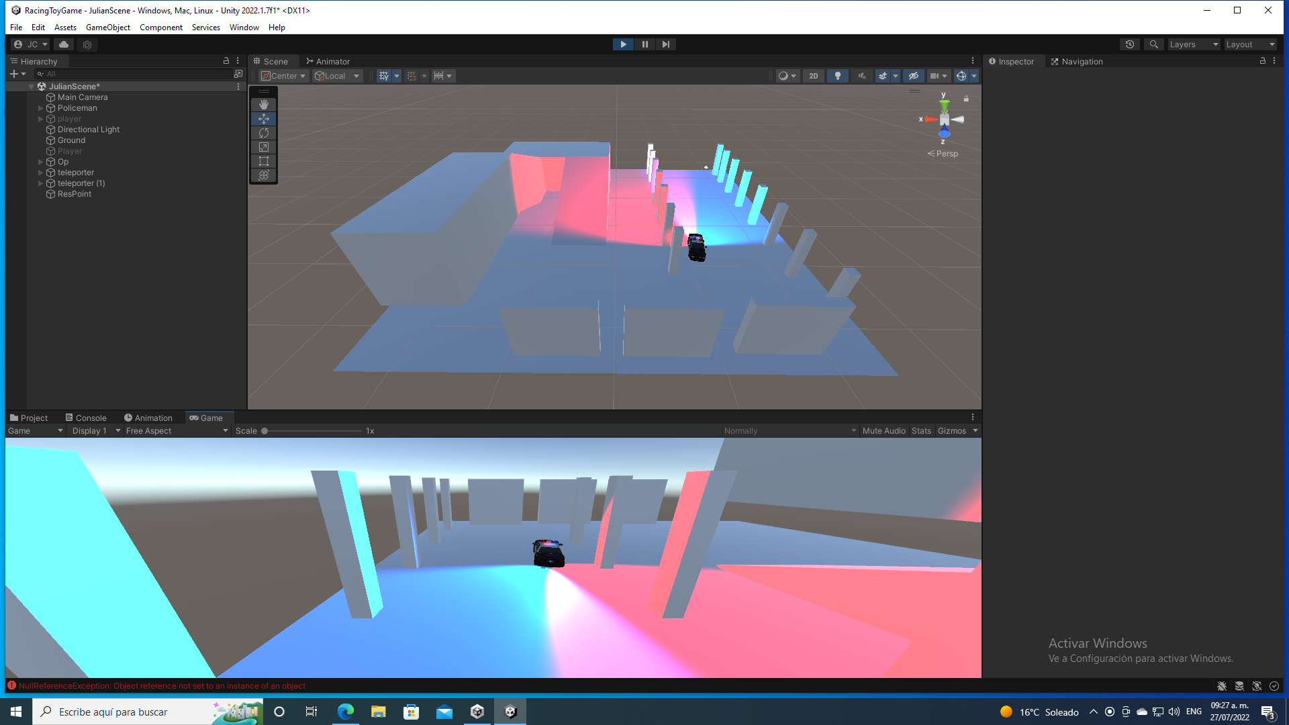1289x725 pixels.
Task: Toggle scene gizmos button
Action: pyautogui.click(x=961, y=76)
